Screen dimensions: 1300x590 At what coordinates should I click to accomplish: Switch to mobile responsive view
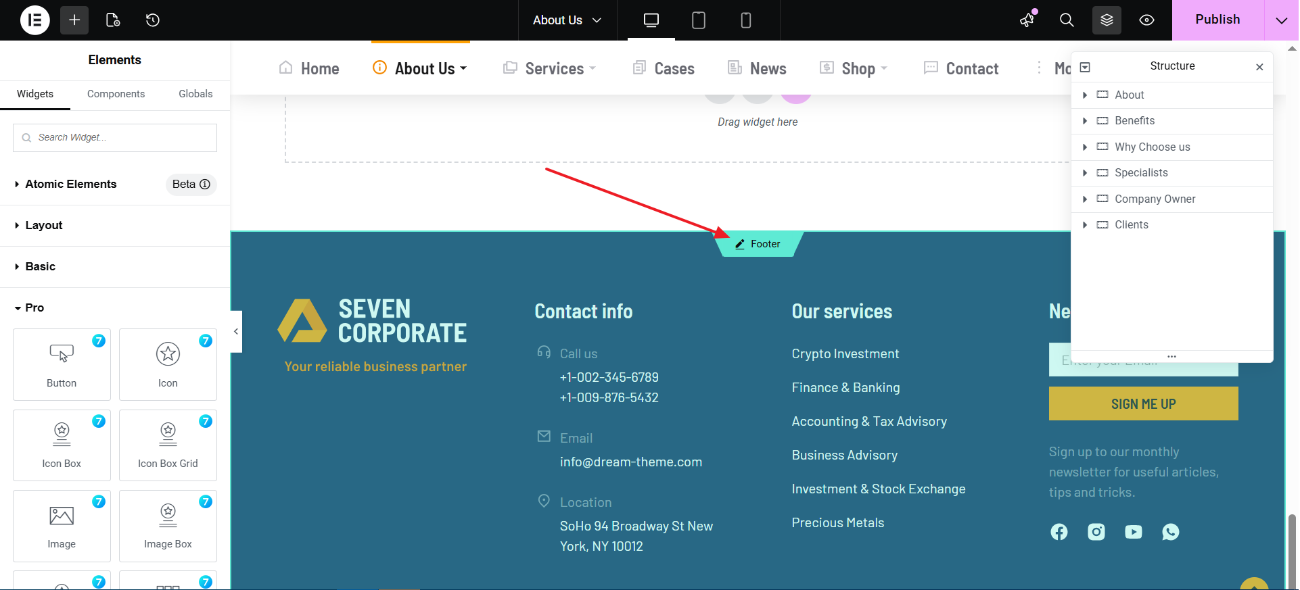(x=746, y=20)
